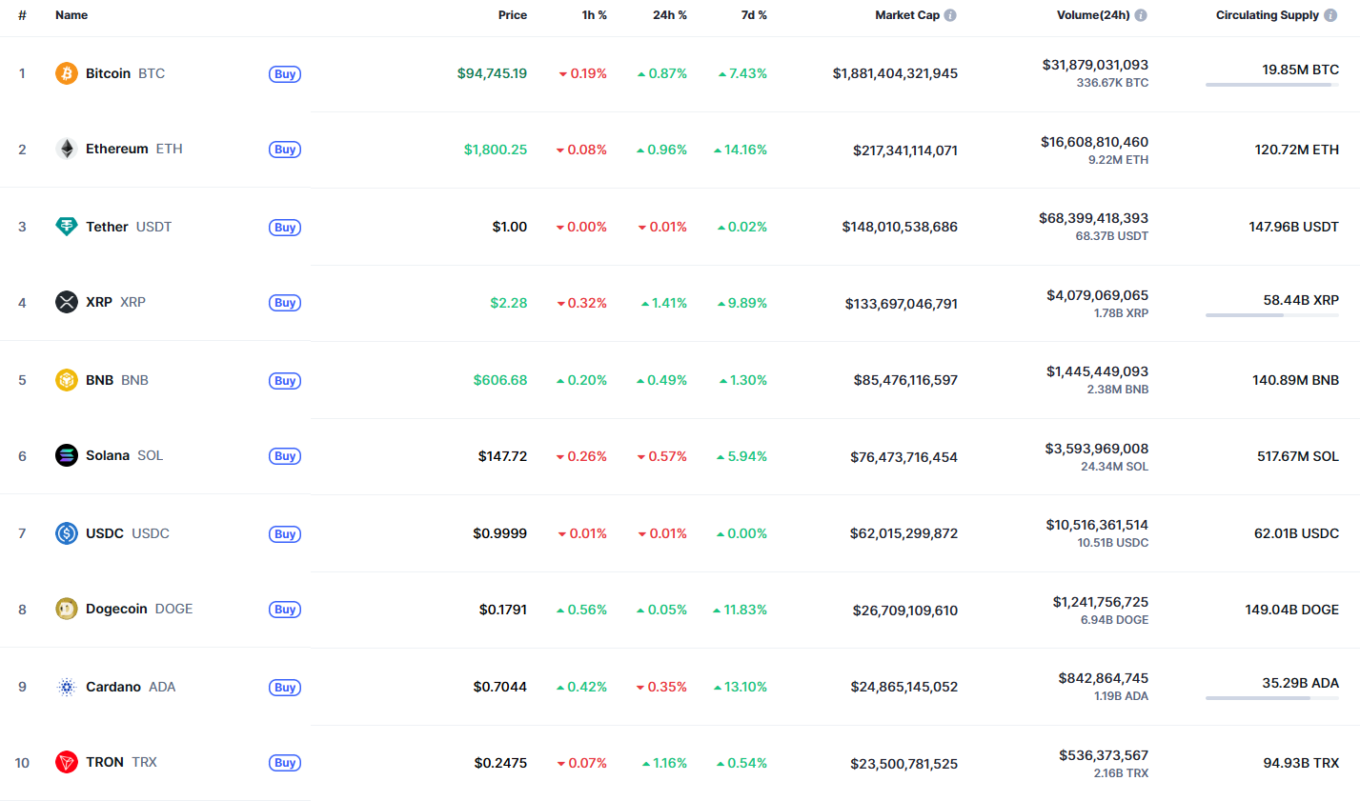Click TRON market cap $23,500,781,525

pos(904,764)
